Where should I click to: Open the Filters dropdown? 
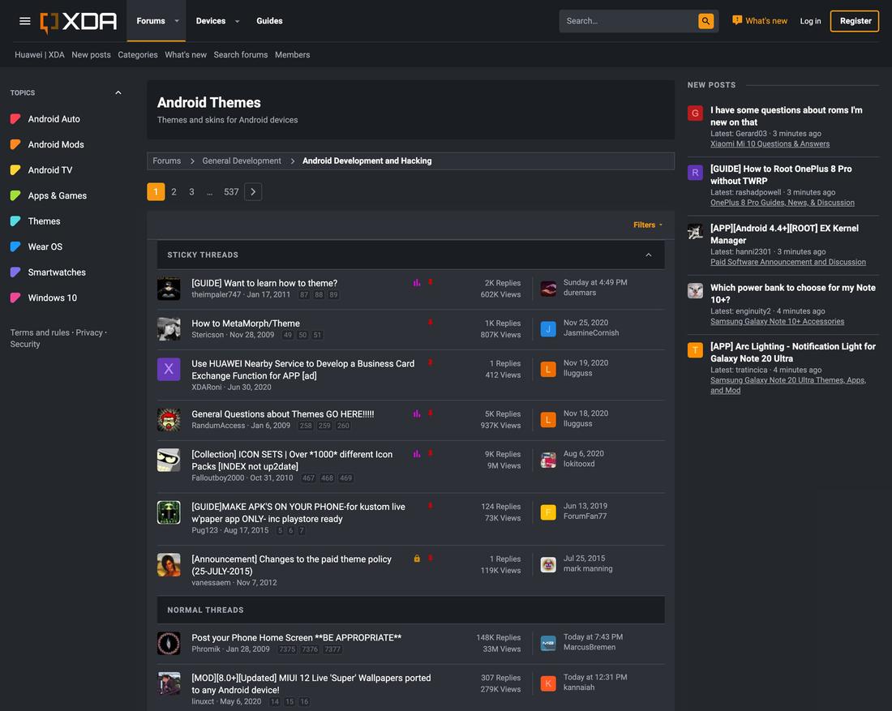(x=647, y=225)
